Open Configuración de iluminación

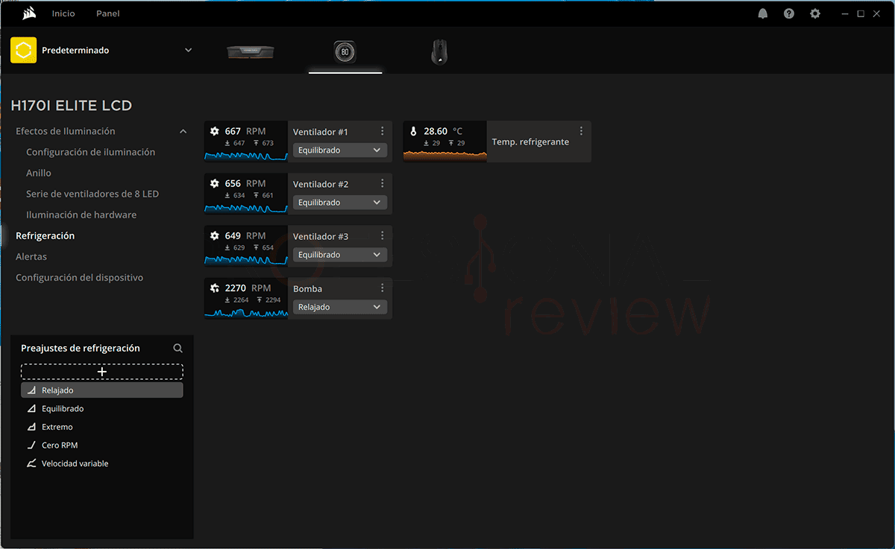(91, 152)
